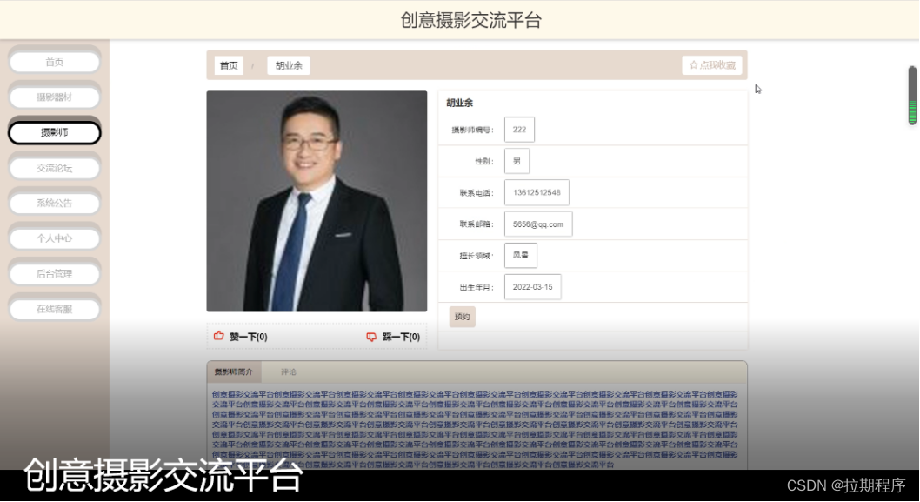Click the 胡业余 breadcrumb item
The image size is (920, 502).
(287, 64)
